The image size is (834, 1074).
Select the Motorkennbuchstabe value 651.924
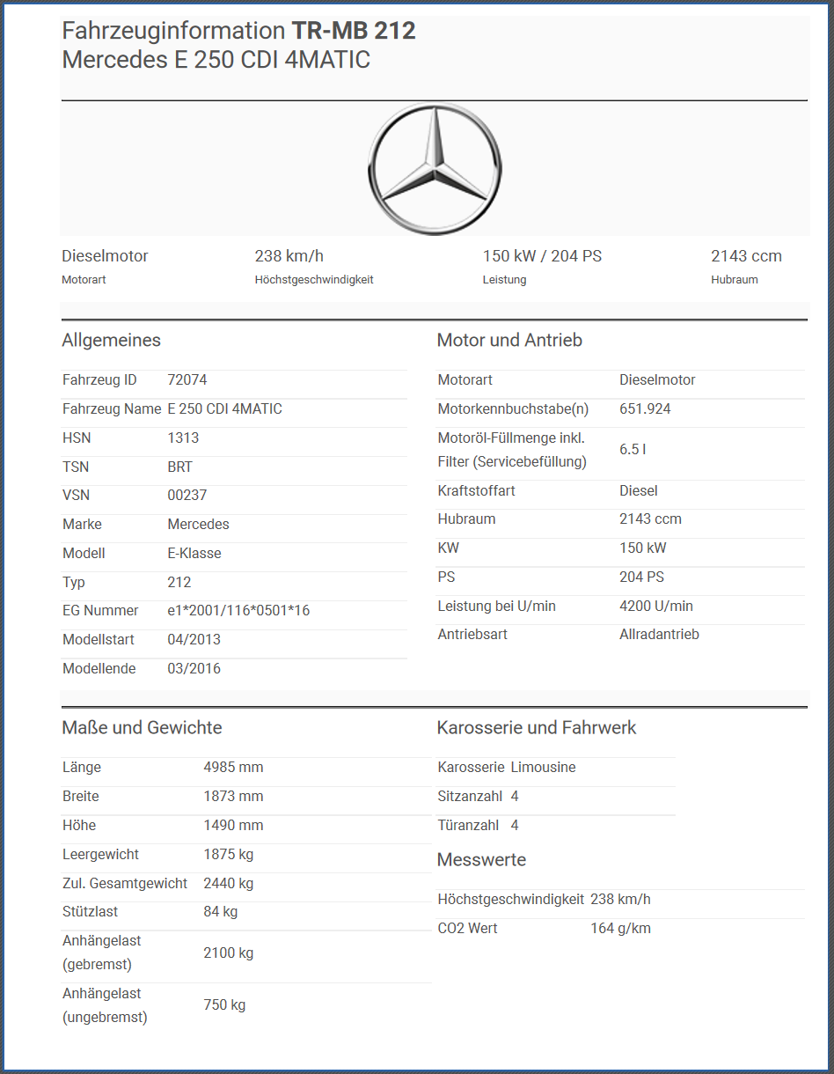click(645, 409)
